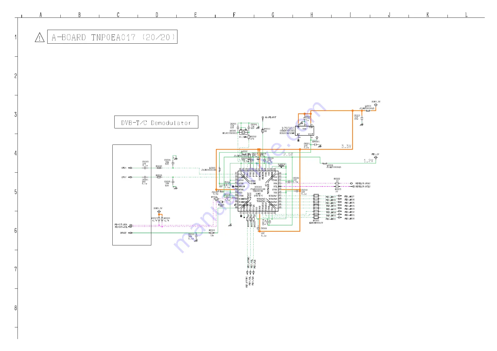Click the SUB3.3V terminal above R8327

point(159,212)
